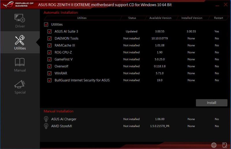
Task: Click the globe language icon
Action: tap(214, 145)
